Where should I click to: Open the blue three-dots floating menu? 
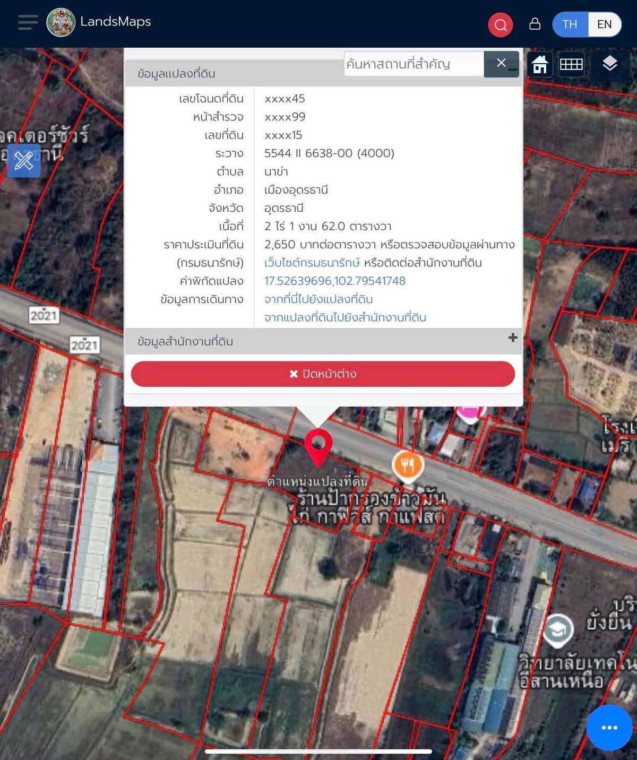pos(609,727)
